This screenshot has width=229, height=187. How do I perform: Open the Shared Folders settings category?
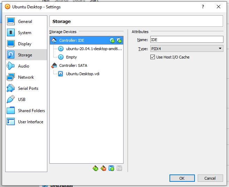[26, 111]
